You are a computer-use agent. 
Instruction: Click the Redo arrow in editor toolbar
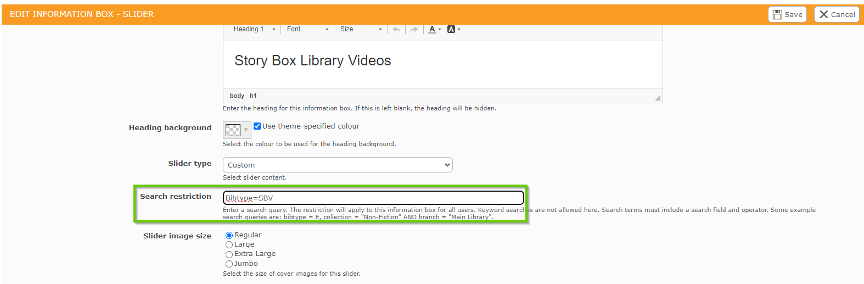tap(414, 30)
